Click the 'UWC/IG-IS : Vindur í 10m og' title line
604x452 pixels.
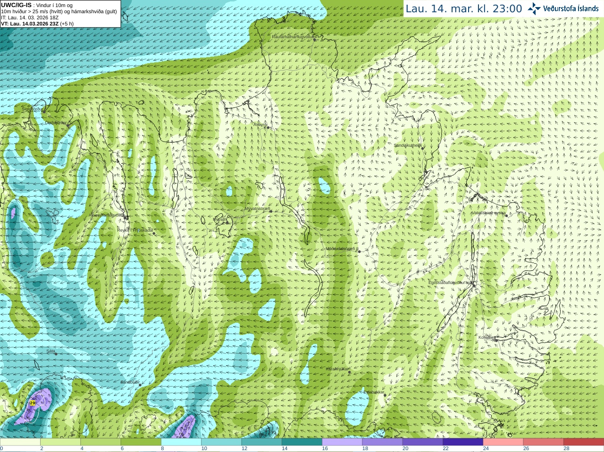[37, 5]
